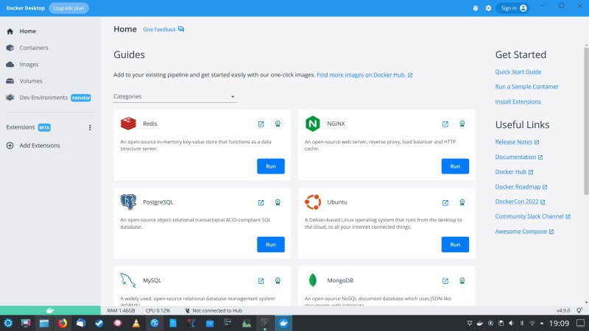Click Run a Sample Container link
589x331 pixels.
click(526, 87)
